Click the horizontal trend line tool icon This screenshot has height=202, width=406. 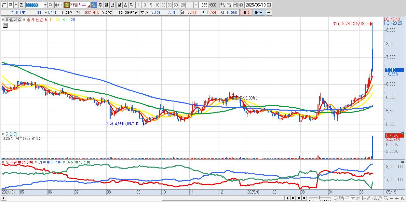pos(358,198)
